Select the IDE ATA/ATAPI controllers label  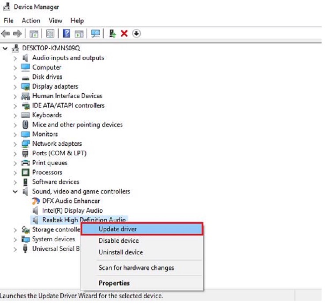(68, 105)
